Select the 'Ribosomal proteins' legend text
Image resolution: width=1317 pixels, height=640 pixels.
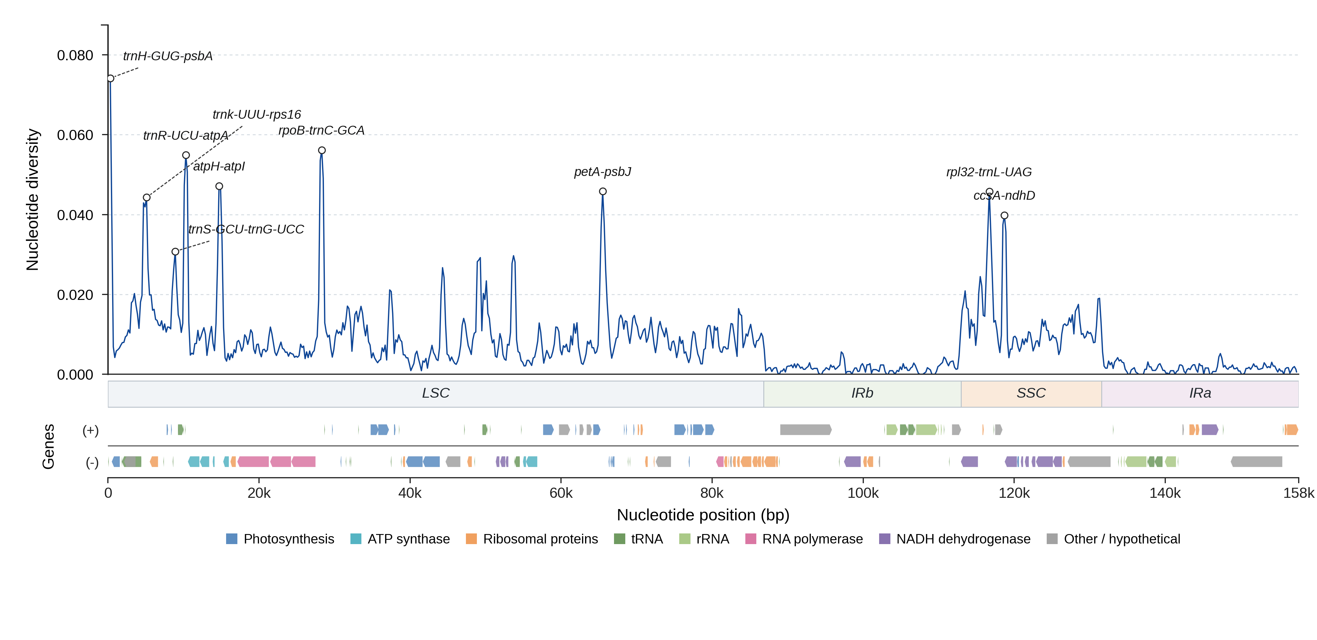(x=540, y=540)
